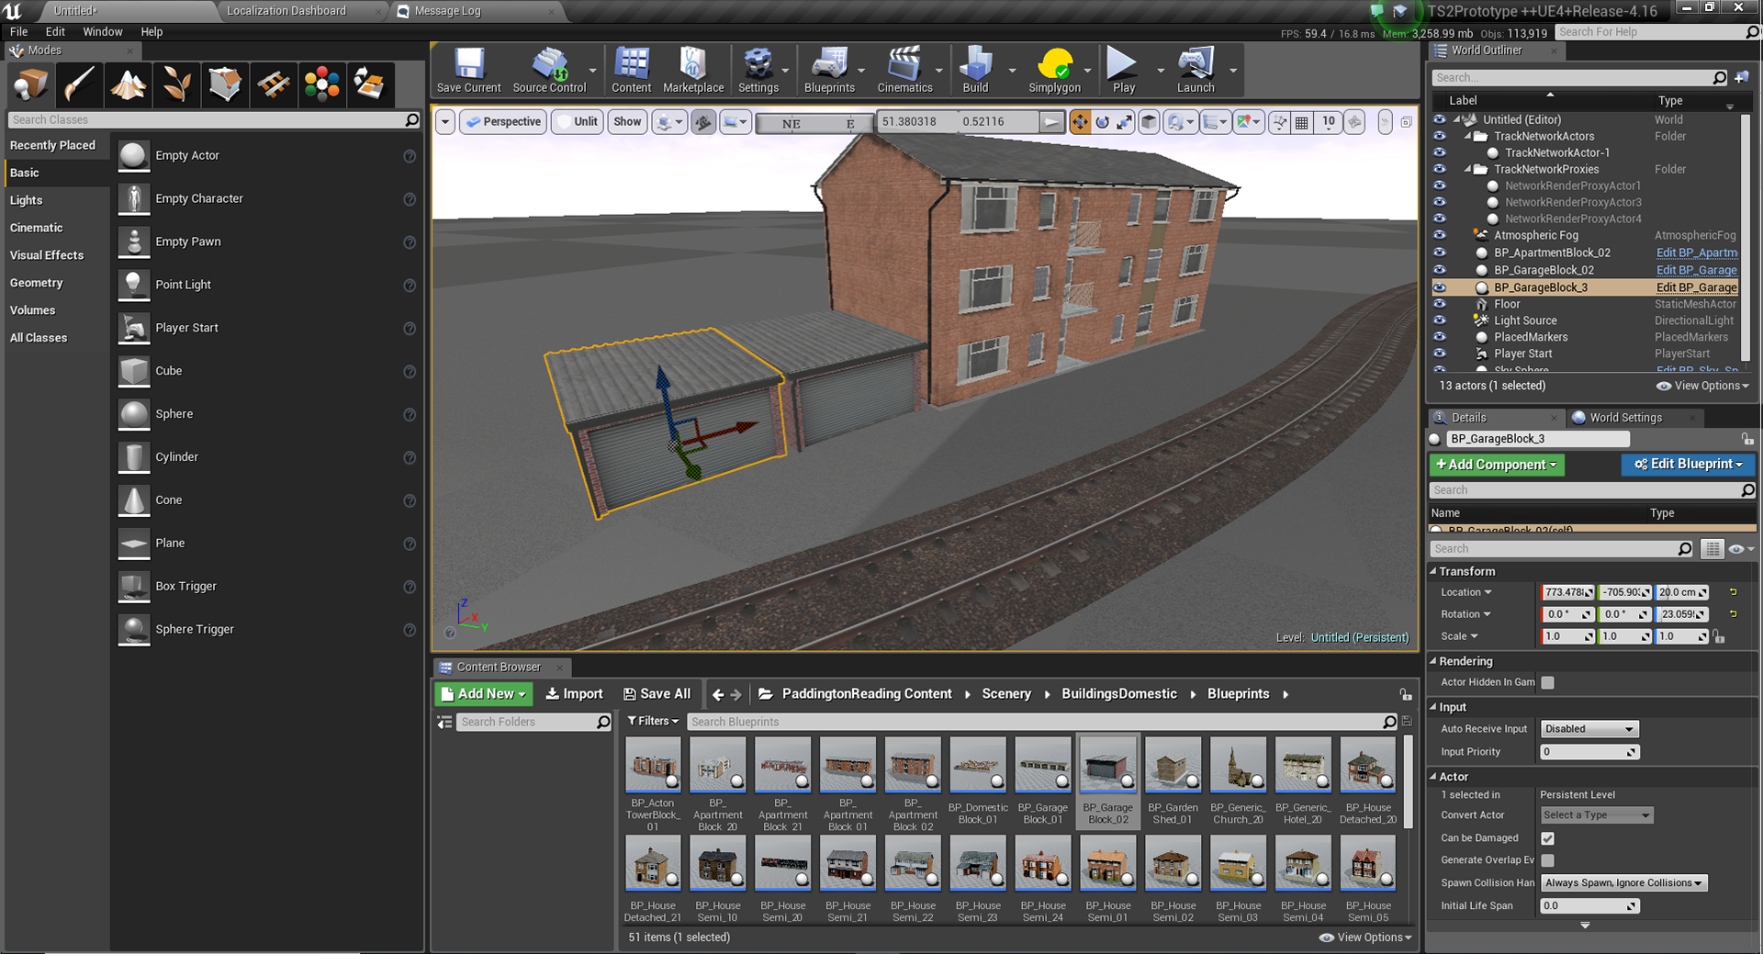The image size is (1763, 954).
Task: Enable the Actor Hidden In Game checkbox
Action: click(1547, 682)
